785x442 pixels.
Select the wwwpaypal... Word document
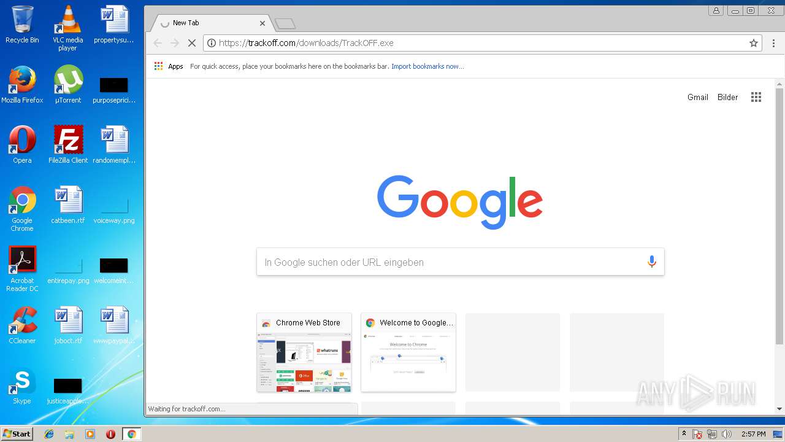point(113,325)
